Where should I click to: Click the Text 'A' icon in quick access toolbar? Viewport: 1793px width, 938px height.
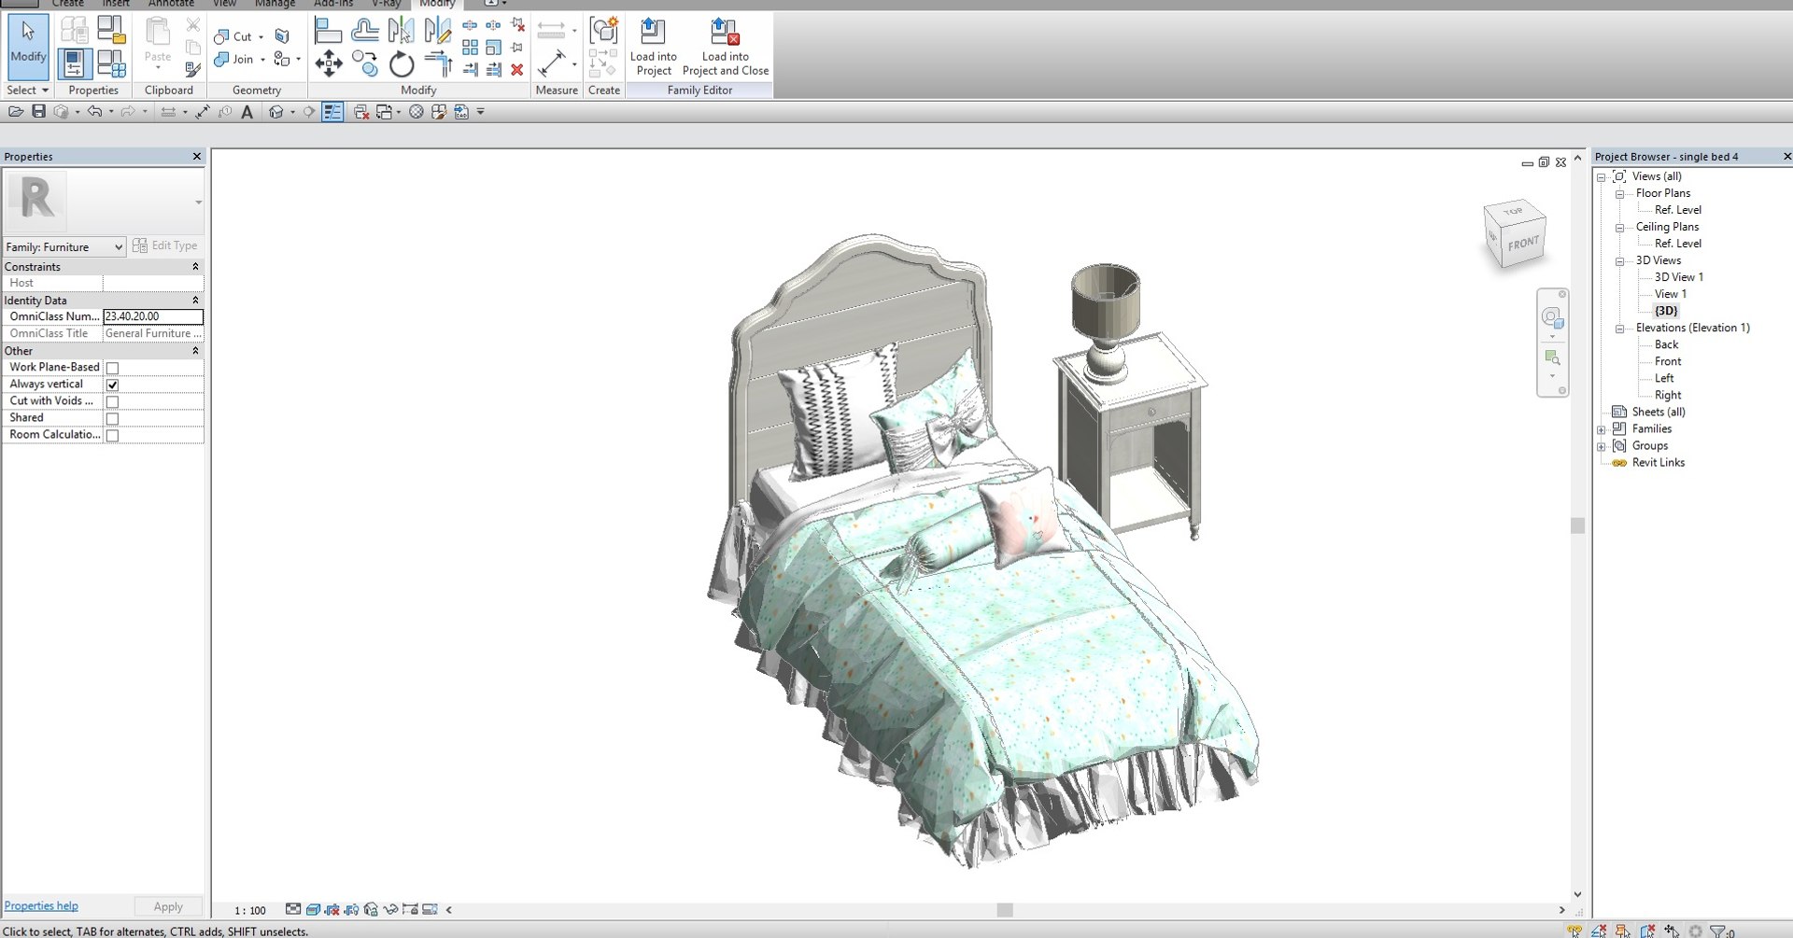tap(247, 112)
